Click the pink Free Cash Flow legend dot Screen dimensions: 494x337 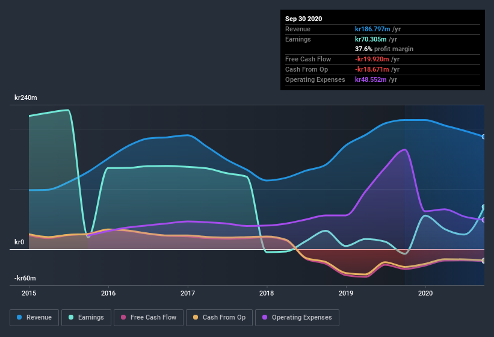point(124,317)
